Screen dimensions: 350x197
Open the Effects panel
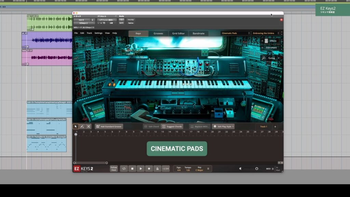click(x=271, y=41)
